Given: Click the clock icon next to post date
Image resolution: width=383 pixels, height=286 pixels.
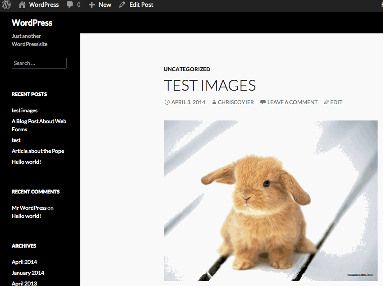Looking at the screenshot, I should pyautogui.click(x=167, y=102).
